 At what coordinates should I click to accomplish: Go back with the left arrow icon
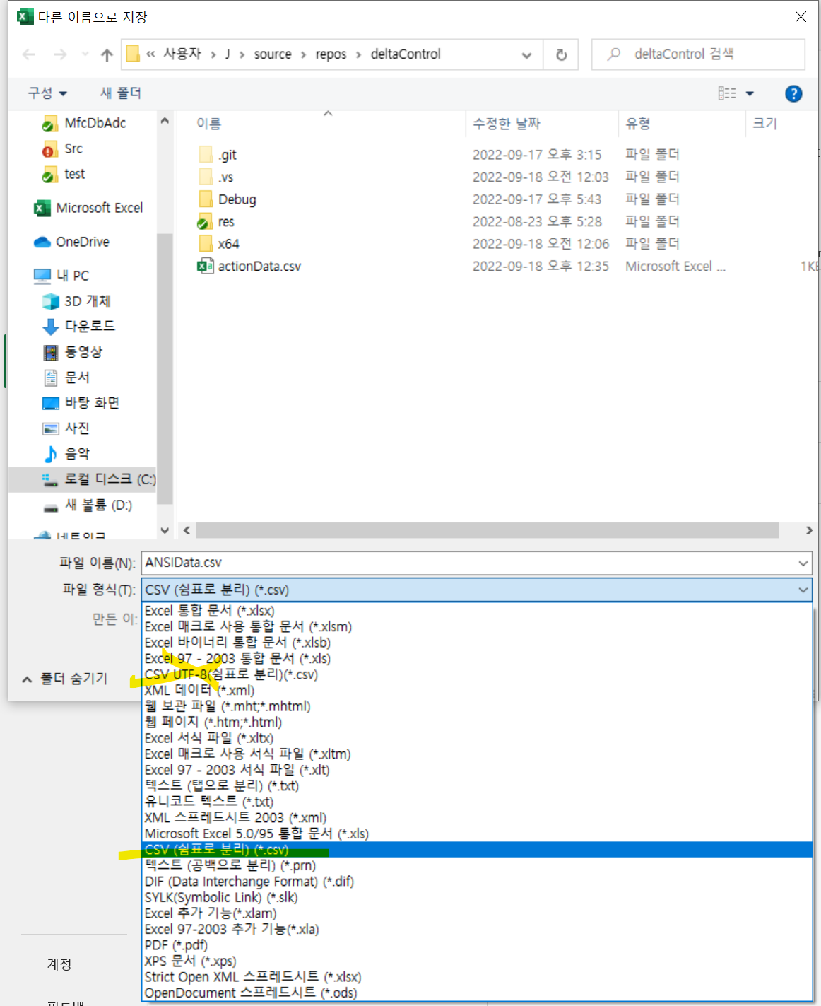29,54
